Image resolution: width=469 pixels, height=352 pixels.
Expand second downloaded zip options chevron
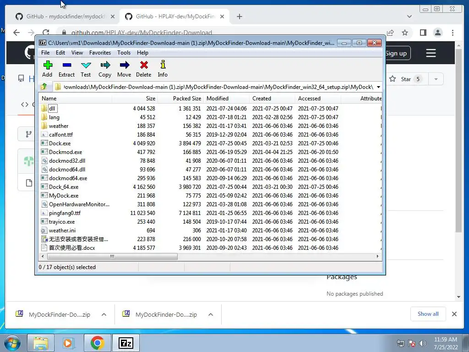click(x=211, y=314)
